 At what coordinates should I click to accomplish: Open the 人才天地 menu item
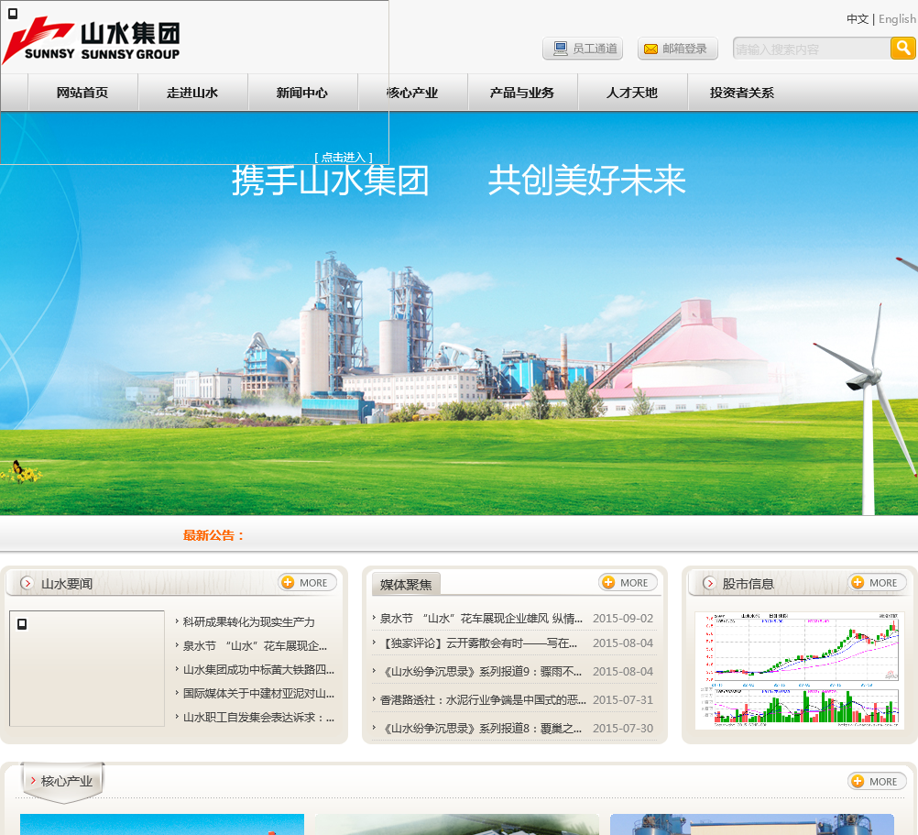[632, 93]
